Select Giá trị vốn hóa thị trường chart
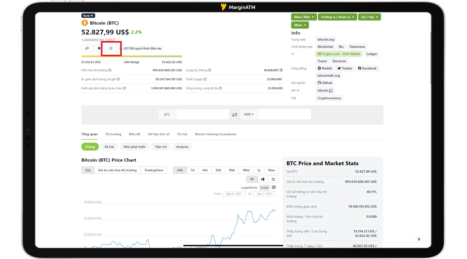Viewport: 467px width, 259px height. [x=117, y=170]
